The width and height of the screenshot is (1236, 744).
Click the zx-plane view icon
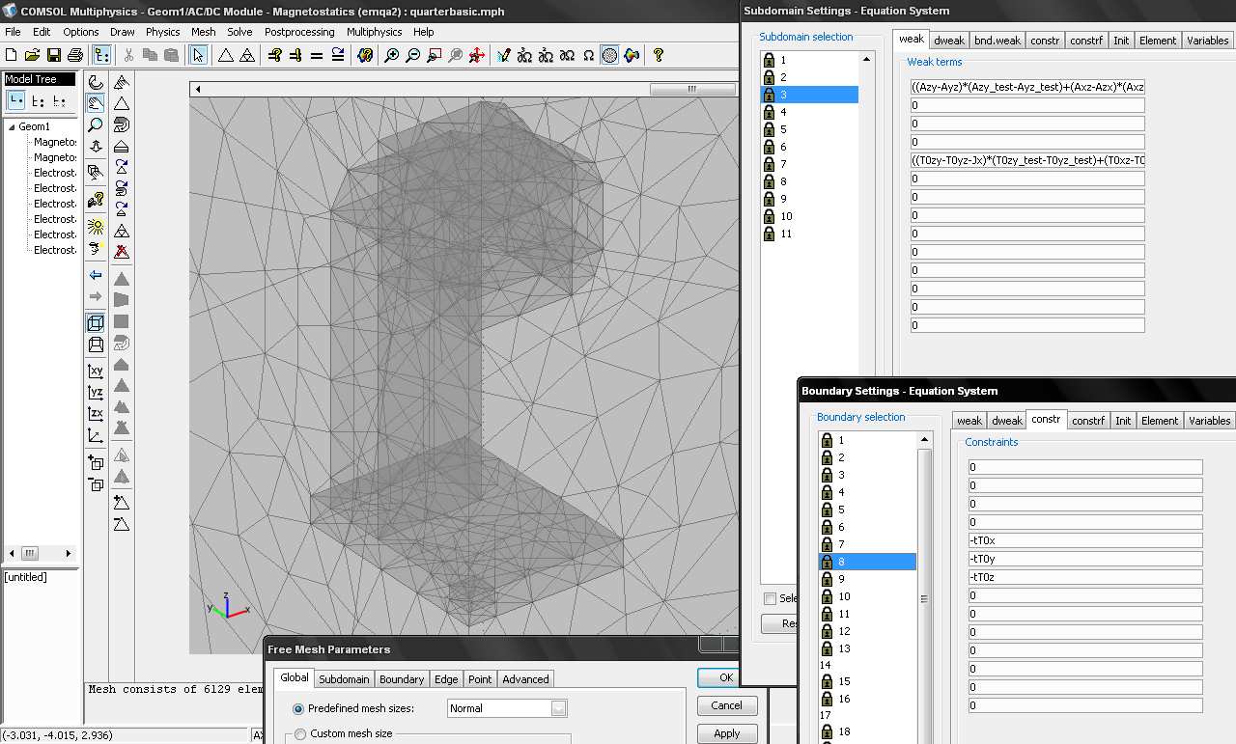pyautogui.click(x=96, y=414)
